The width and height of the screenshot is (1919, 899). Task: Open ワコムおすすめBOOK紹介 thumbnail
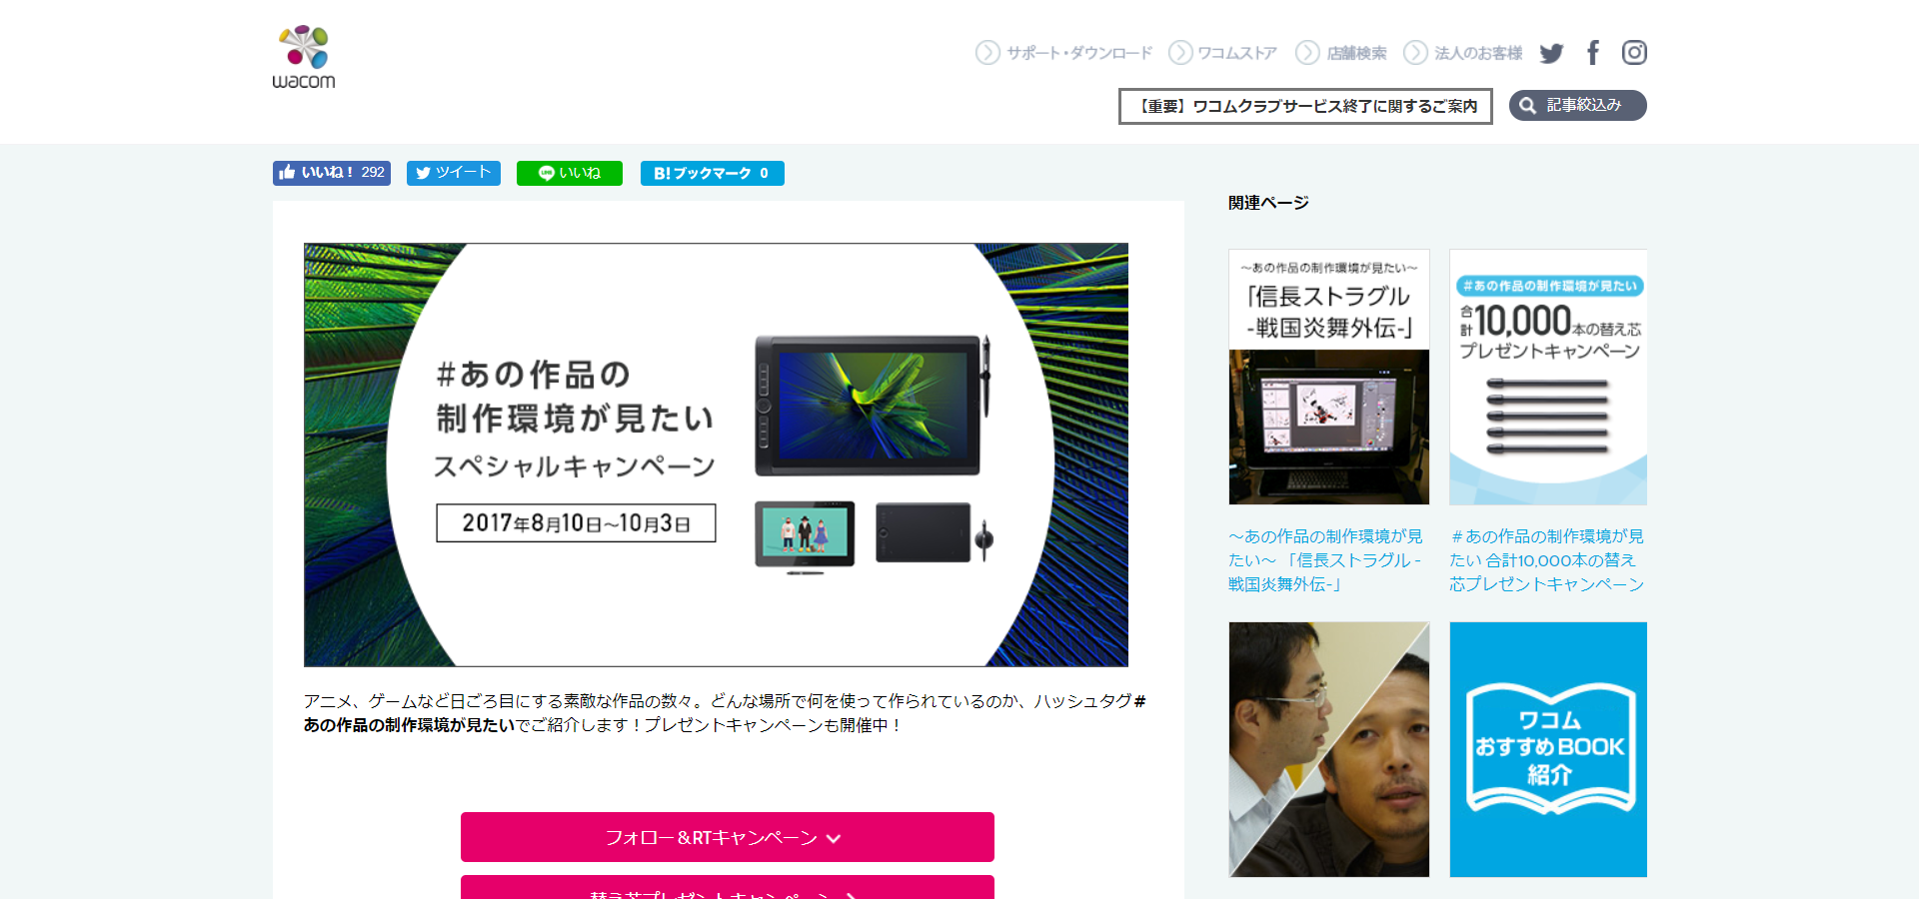pos(1548,749)
